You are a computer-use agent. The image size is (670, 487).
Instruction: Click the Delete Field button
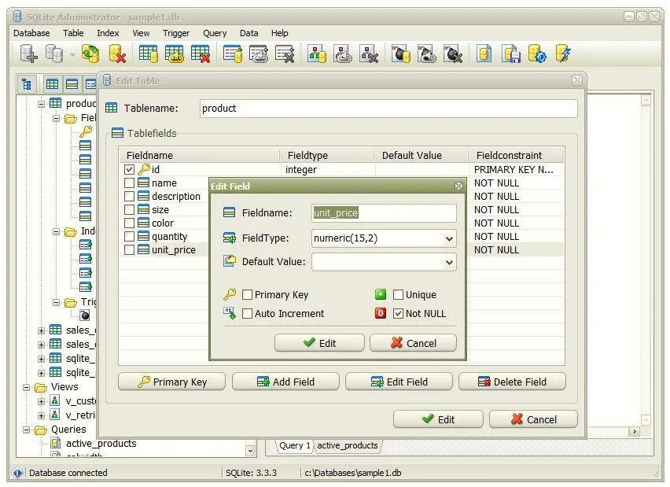coord(512,382)
